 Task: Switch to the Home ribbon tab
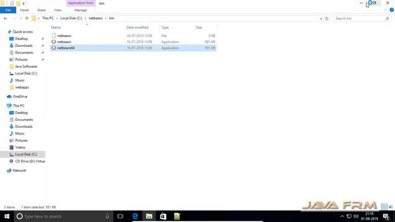click(25, 10)
